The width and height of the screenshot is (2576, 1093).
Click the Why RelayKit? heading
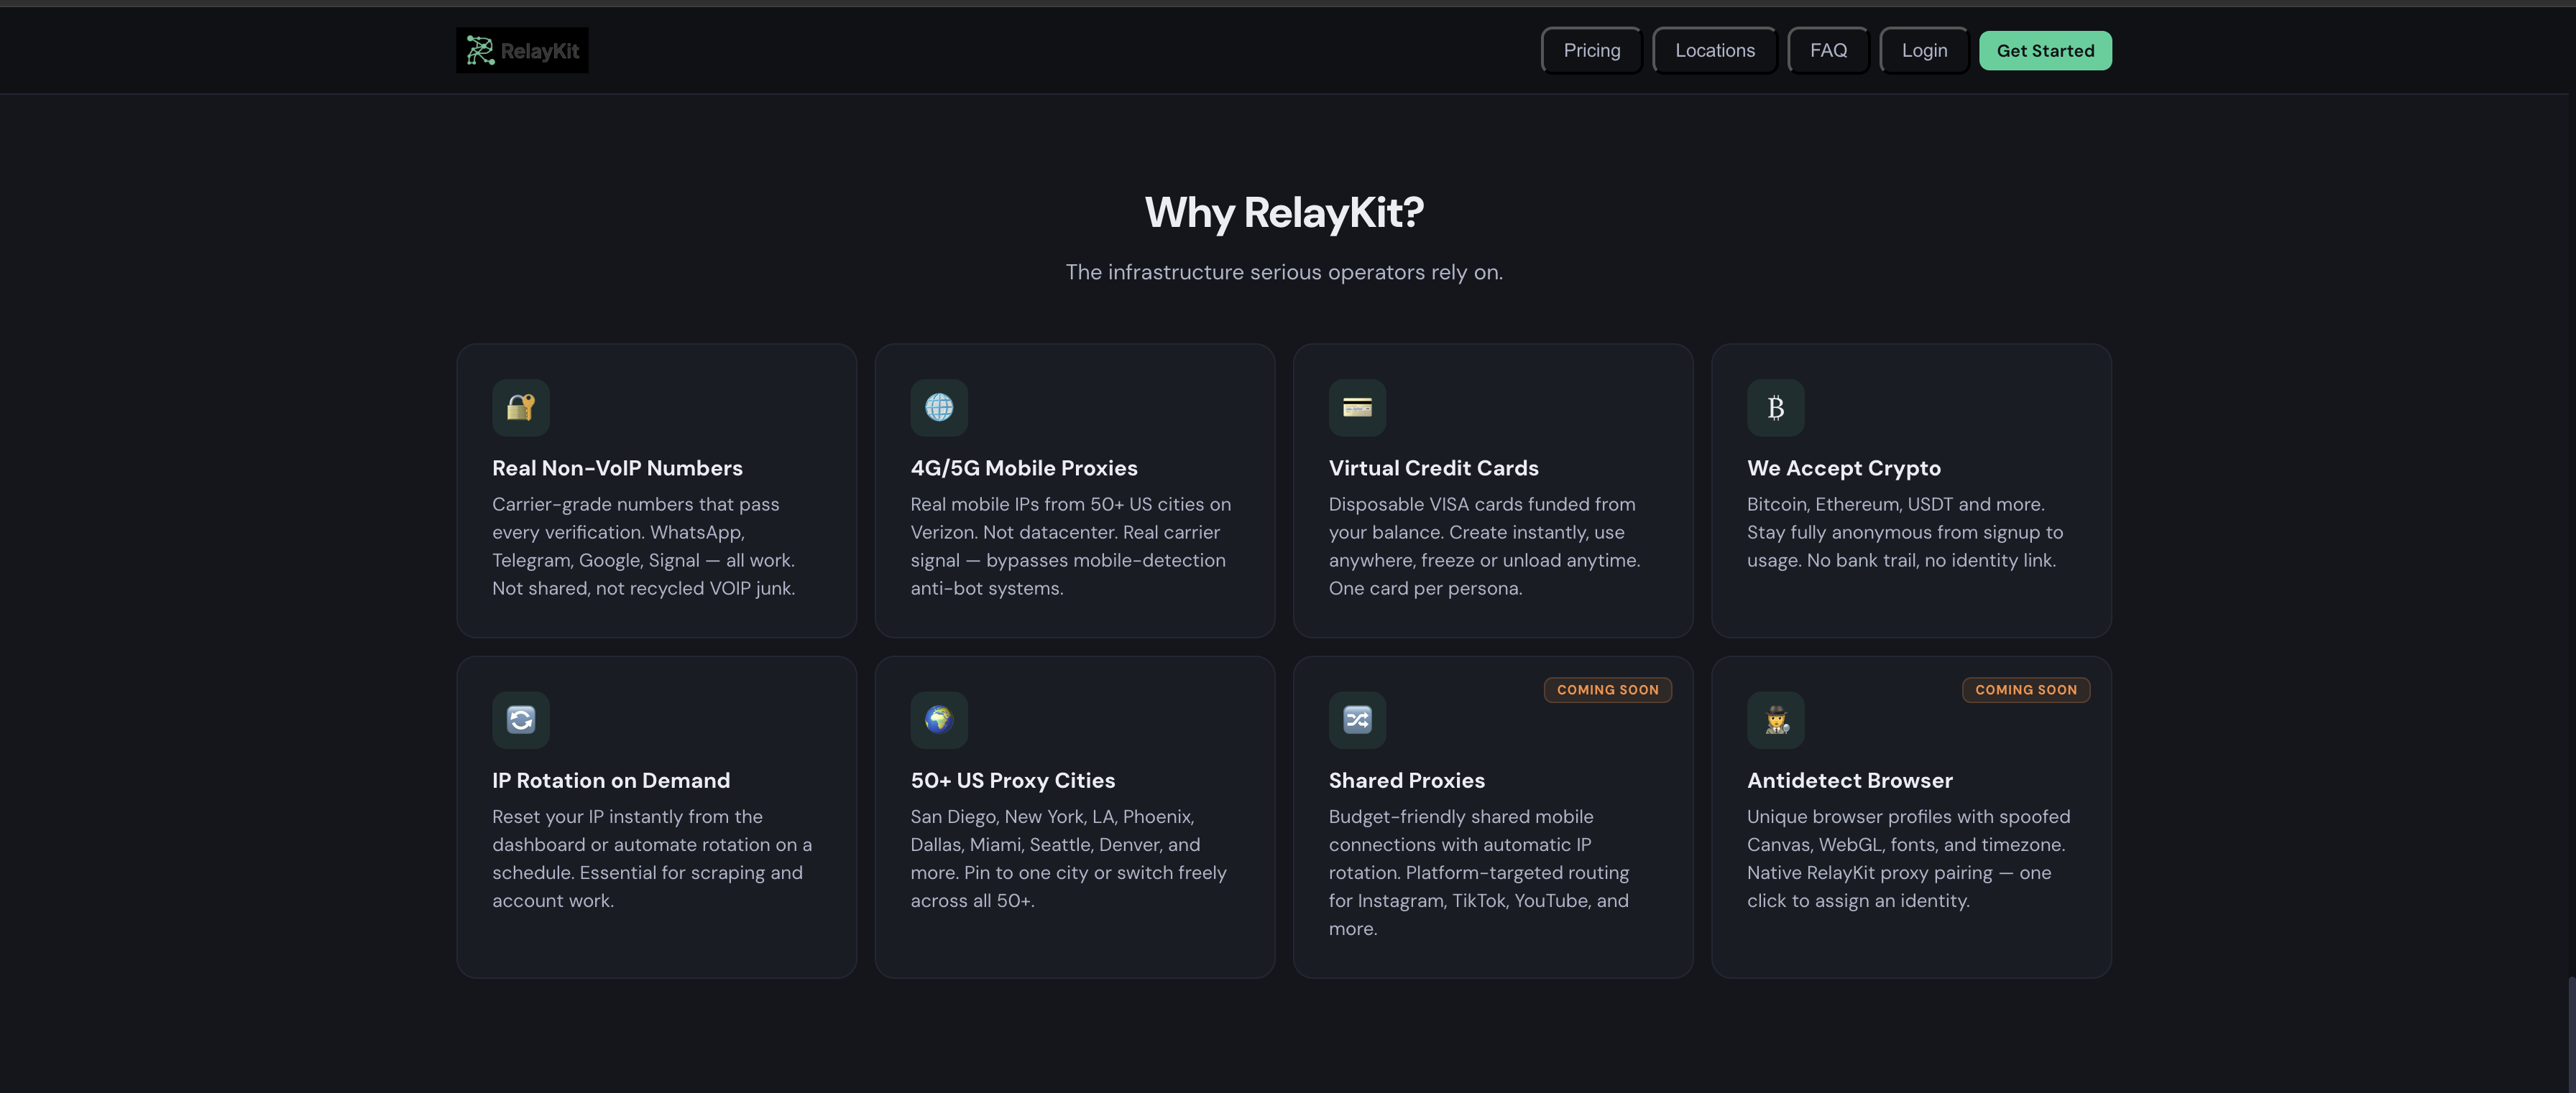pyautogui.click(x=1284, y=212)
